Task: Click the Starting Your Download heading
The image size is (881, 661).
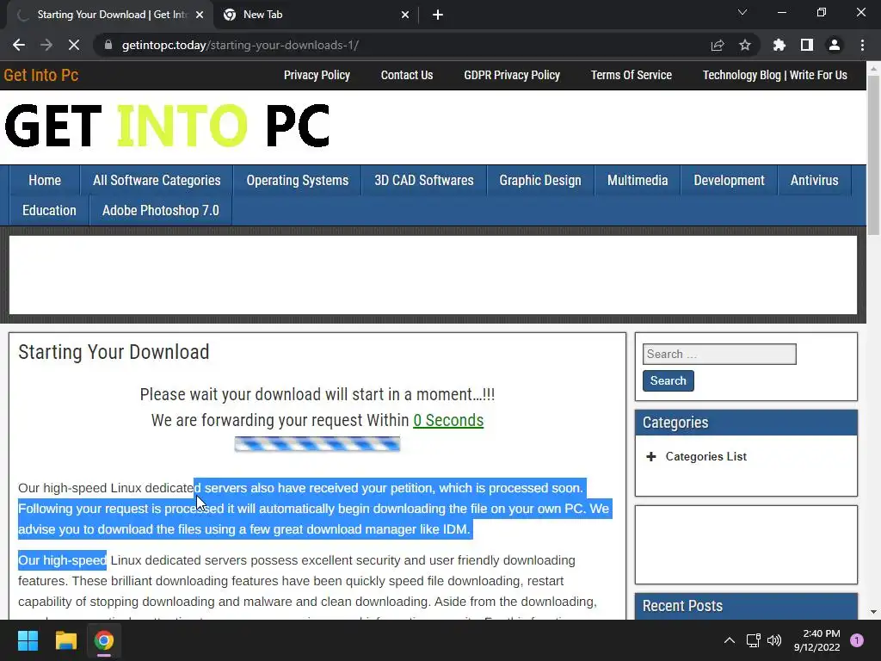Action: [114, 352]
